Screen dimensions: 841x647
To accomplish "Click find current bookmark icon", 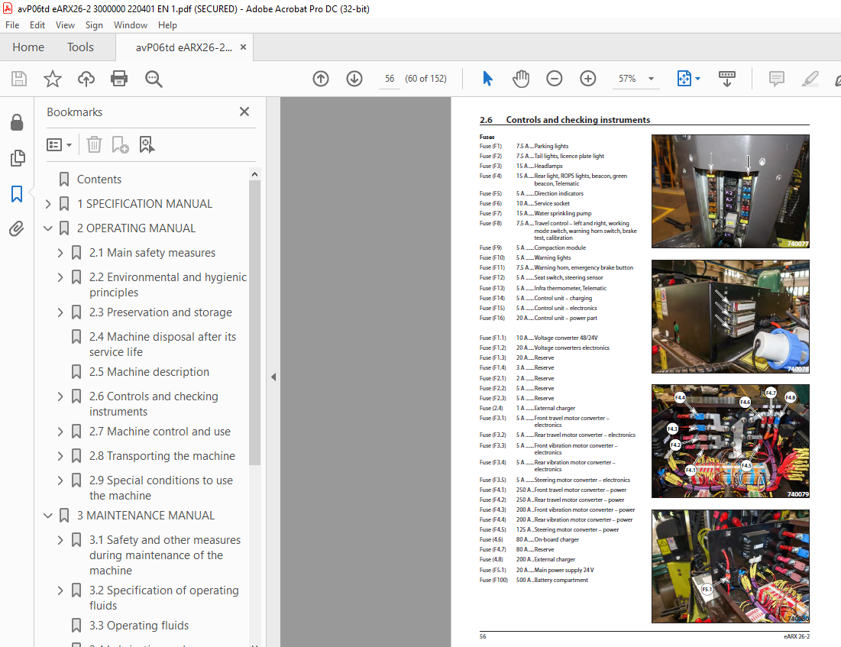I will point(147,144).
